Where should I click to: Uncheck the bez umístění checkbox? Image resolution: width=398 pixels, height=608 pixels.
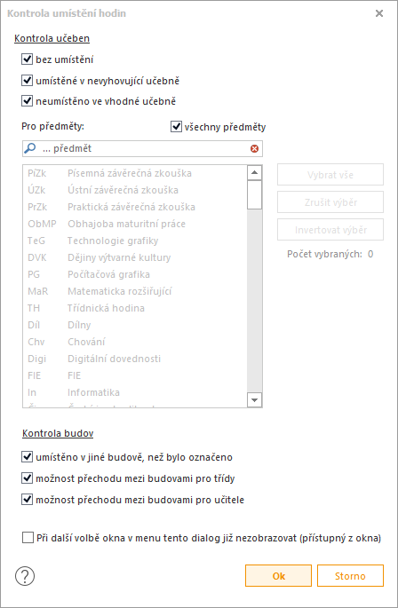pyautogui.click(x=27, y=59)
